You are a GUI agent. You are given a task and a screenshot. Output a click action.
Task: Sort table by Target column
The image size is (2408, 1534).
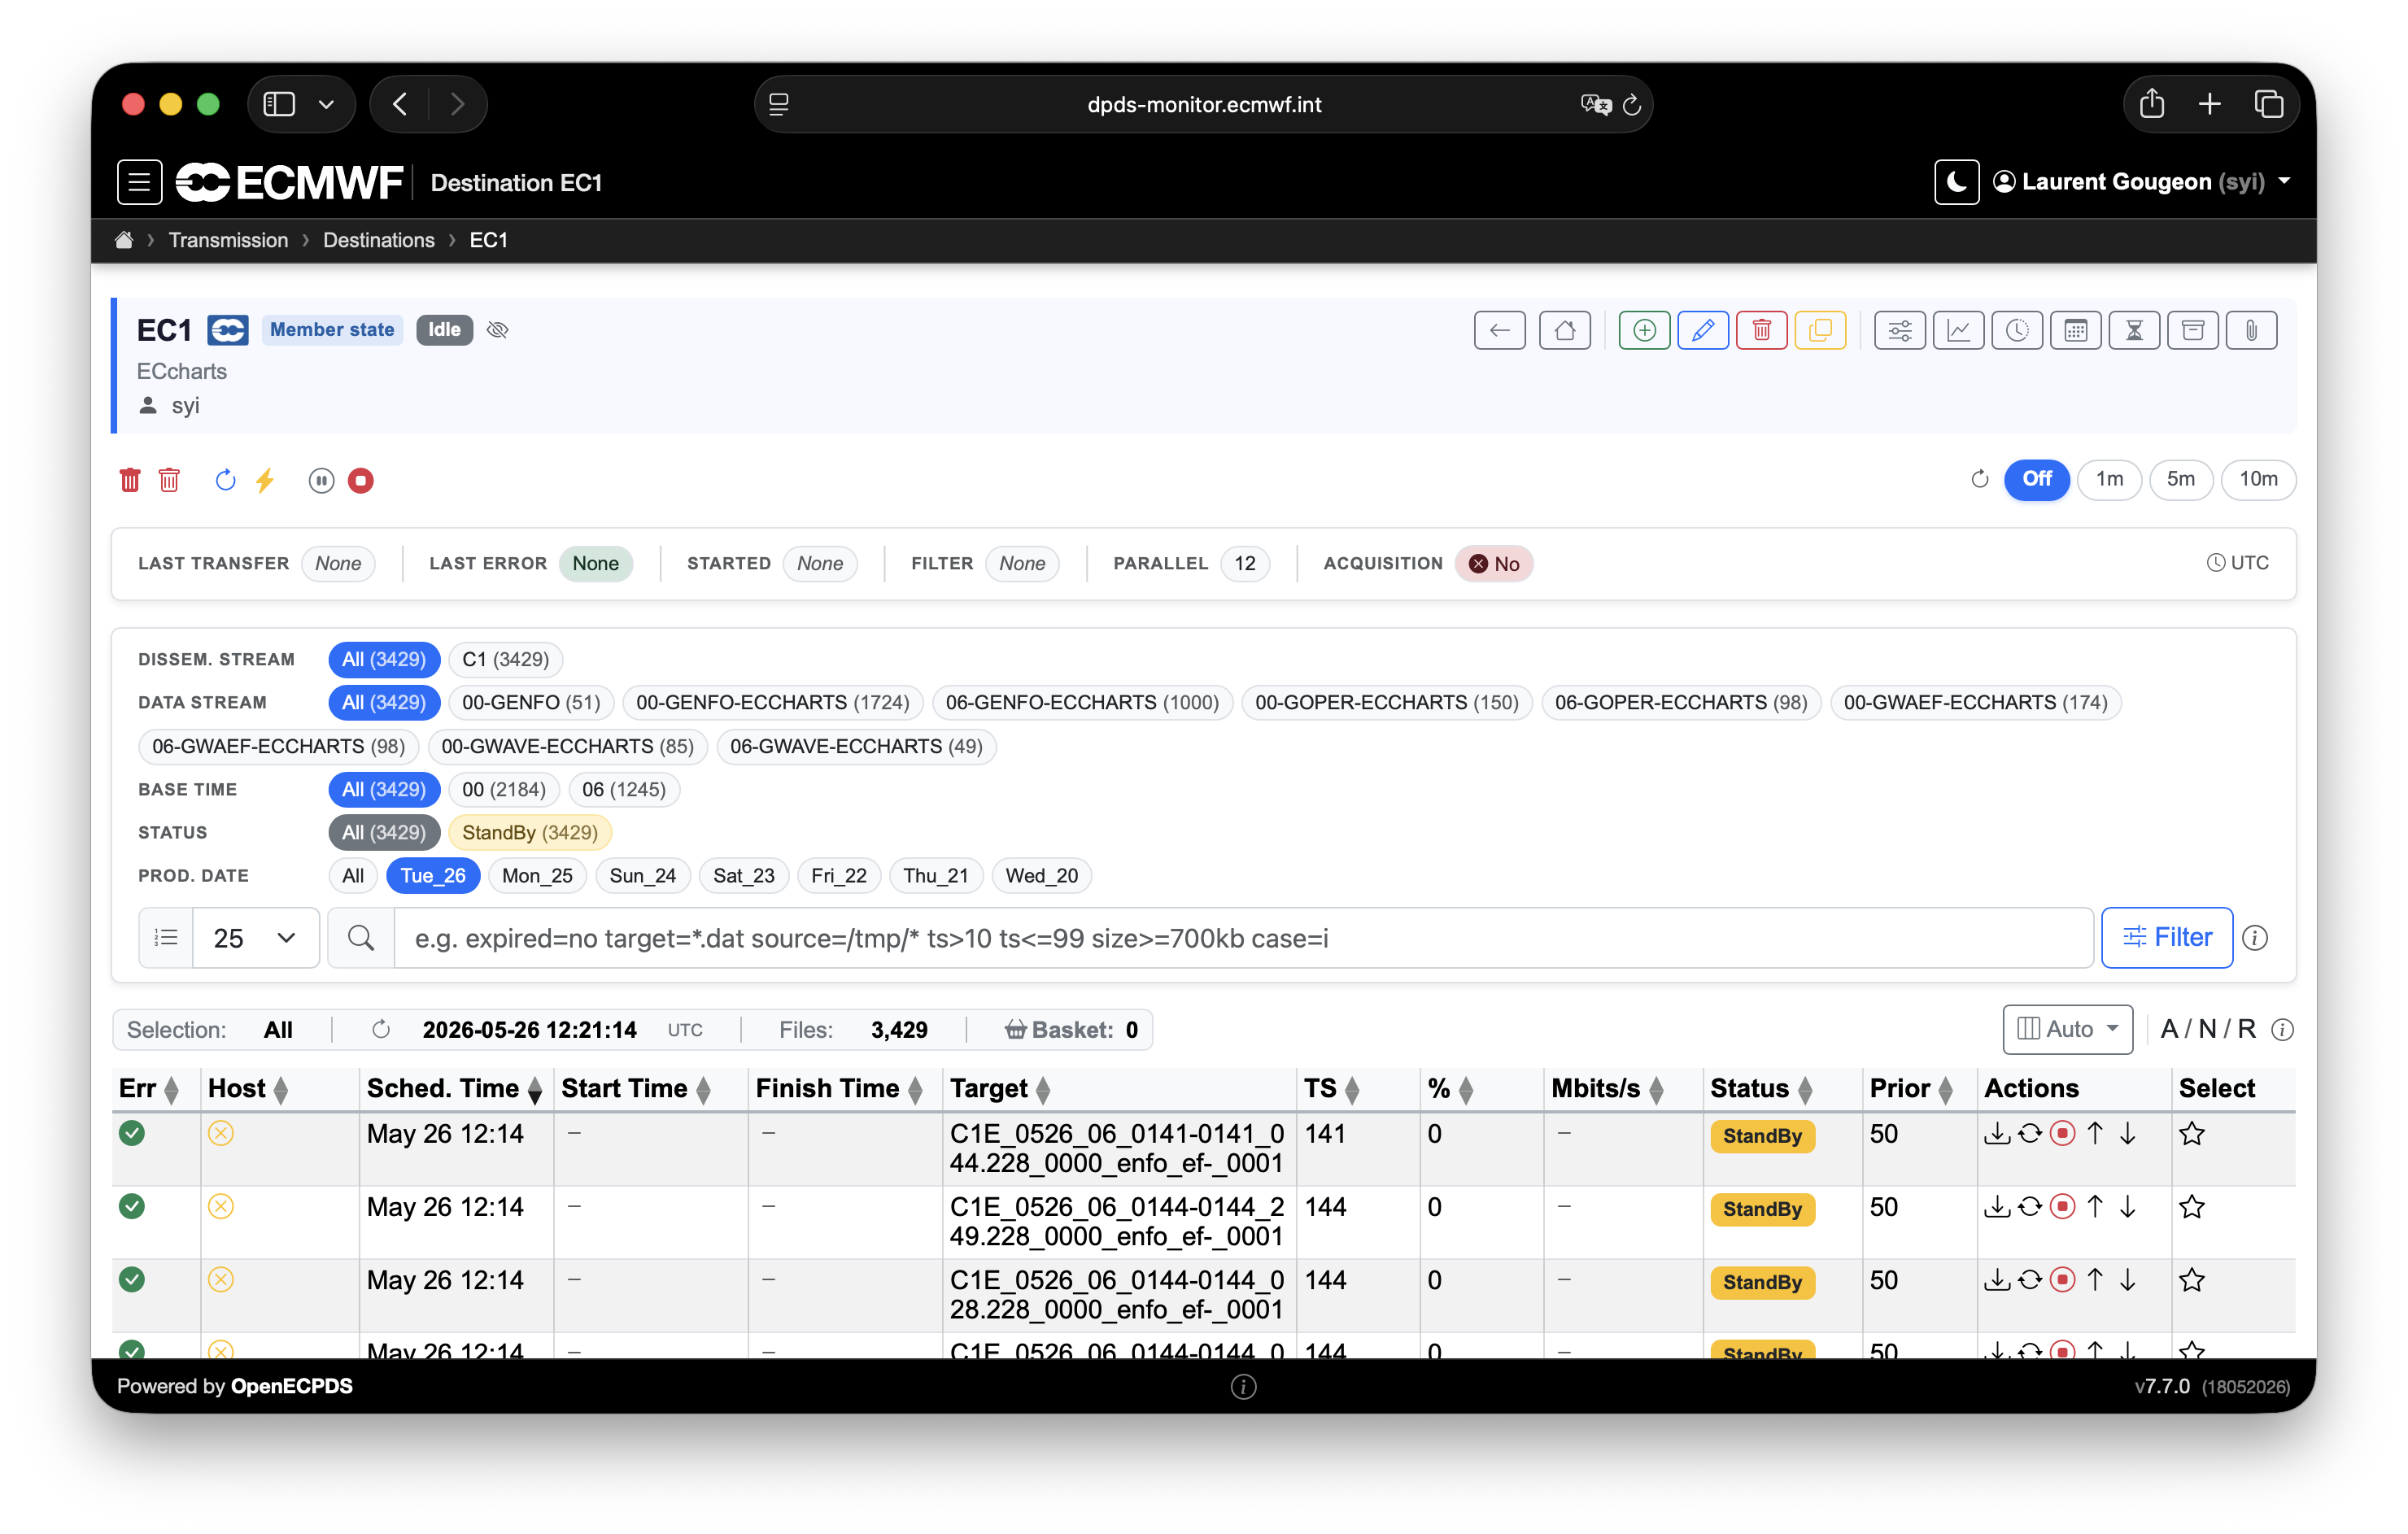click(x=999, y=1088)
